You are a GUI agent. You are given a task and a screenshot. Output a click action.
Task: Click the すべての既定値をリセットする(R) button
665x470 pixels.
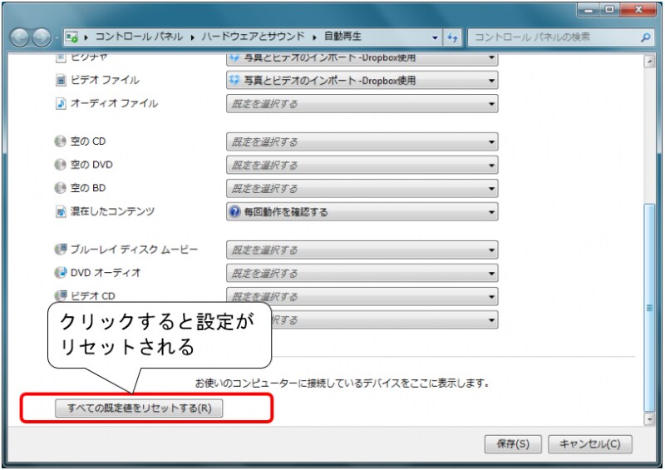point(139,408)
